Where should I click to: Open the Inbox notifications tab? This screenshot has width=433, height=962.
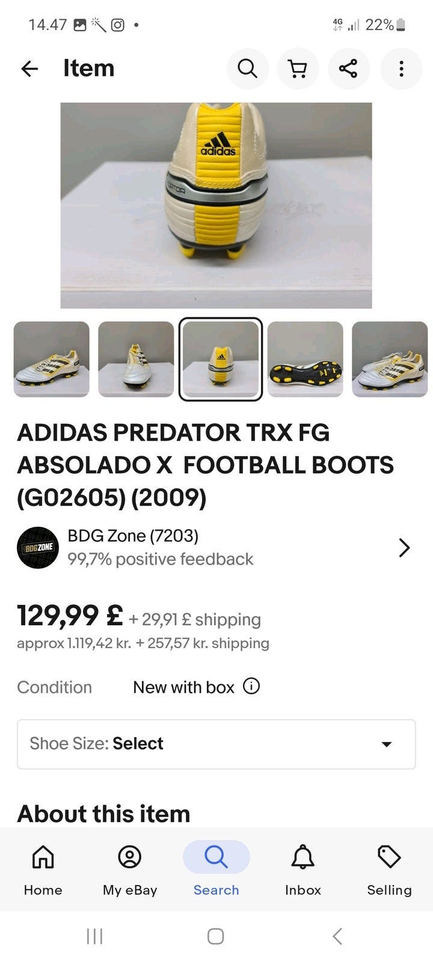[303, 869]
